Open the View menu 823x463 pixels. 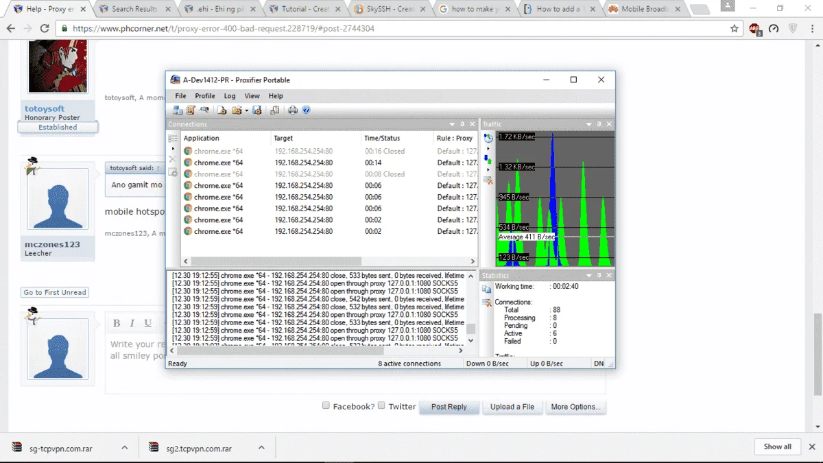click(x=252, y=96)
